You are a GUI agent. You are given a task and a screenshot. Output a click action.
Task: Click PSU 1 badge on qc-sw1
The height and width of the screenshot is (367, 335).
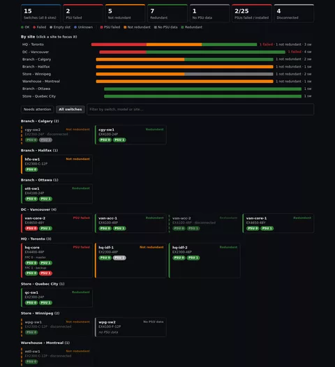point(45,303)
